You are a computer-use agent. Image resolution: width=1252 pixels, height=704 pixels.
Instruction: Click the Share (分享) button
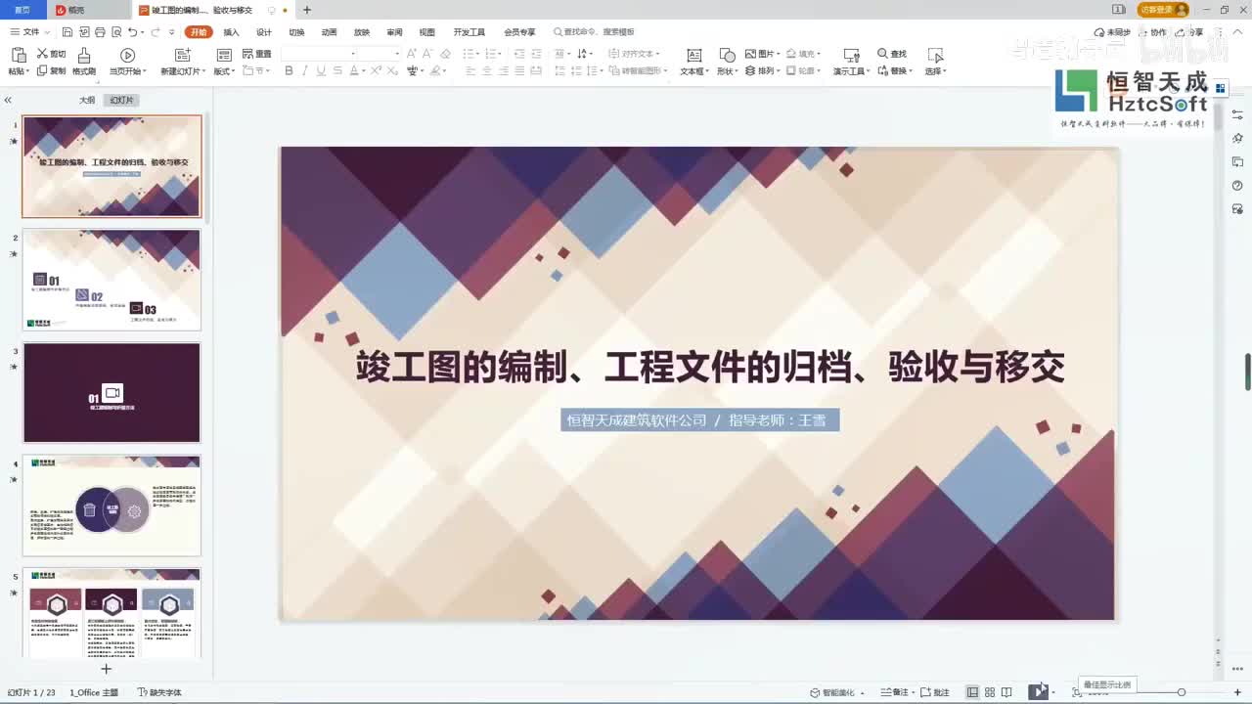(x=1189, y=32)
